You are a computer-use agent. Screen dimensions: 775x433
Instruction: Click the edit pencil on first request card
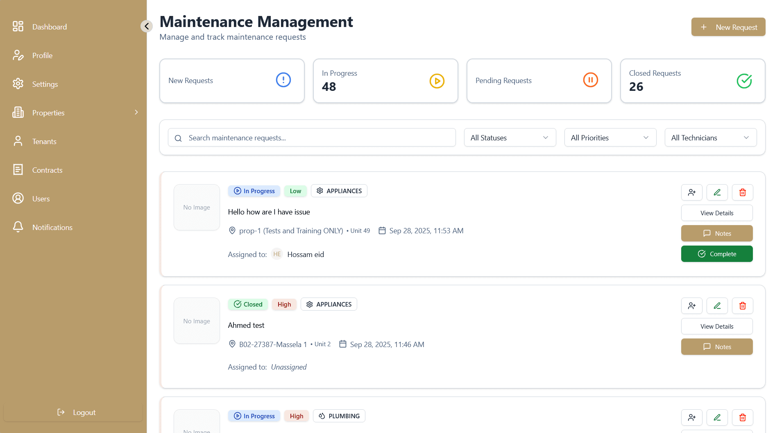coord(717,192)
